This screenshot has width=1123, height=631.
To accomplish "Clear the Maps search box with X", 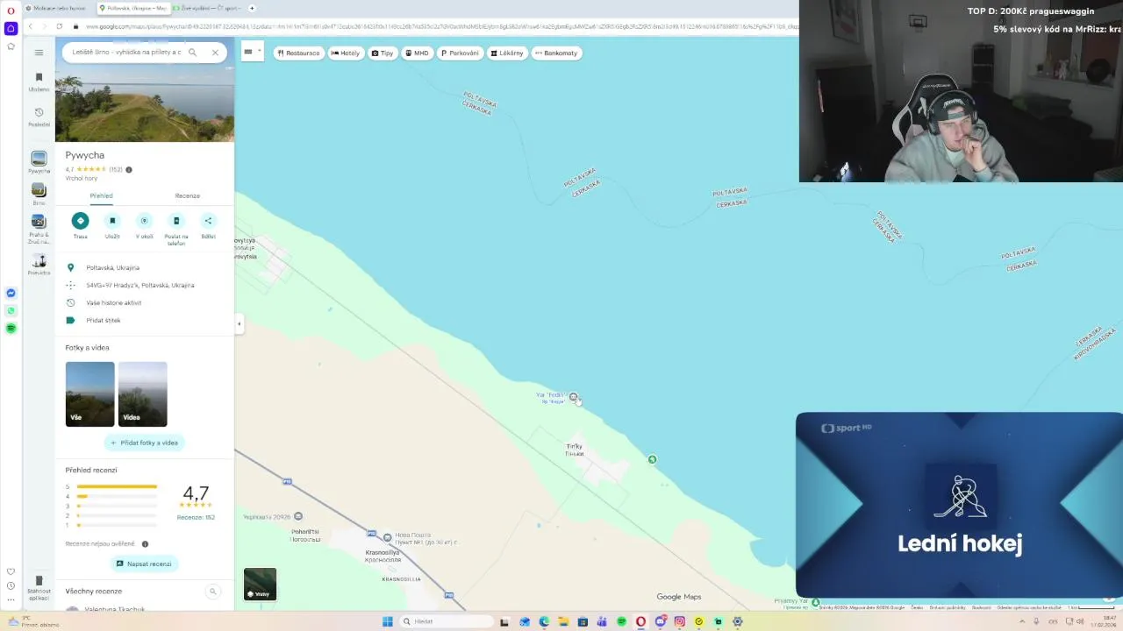I will [215, 53].
